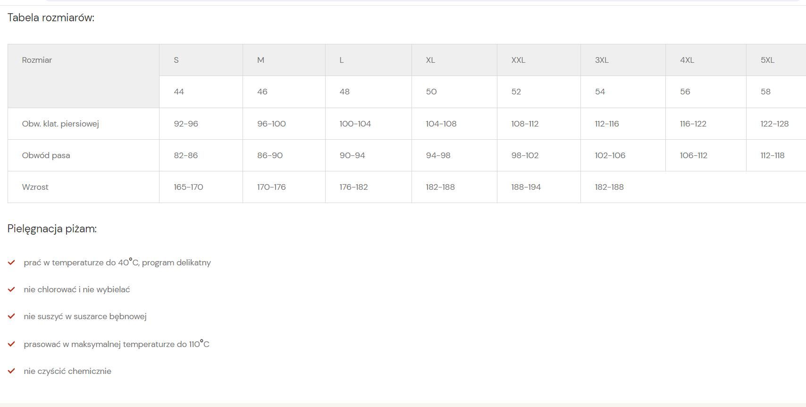Click the checkmark beside "nie czyścić chemicznie"
The width and height of the screenshot is (806, 407).
point(11,371)
